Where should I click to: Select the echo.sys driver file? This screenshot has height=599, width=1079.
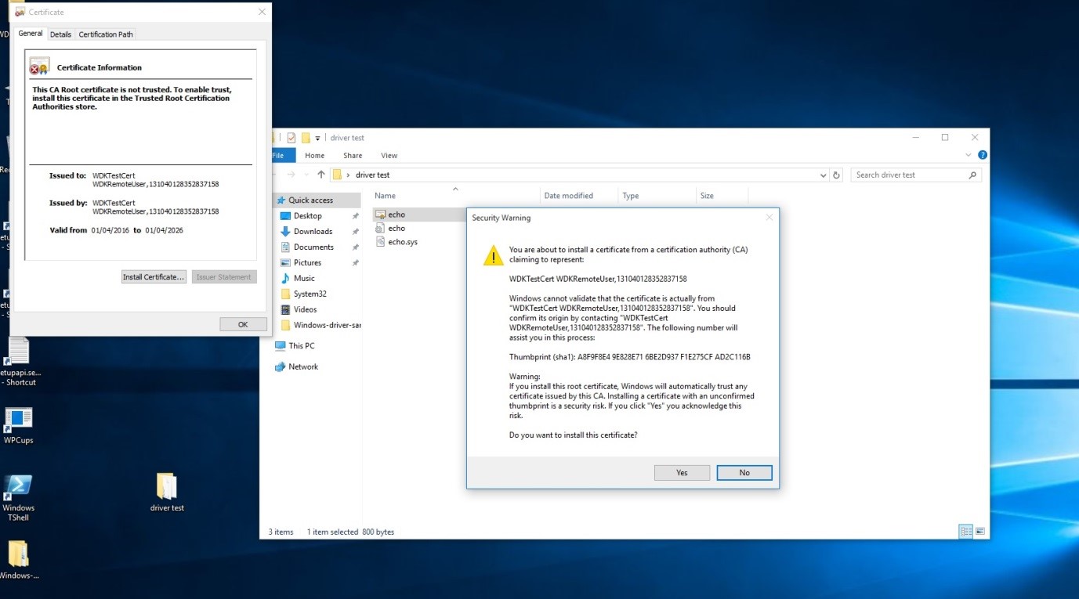coord(402,242)
